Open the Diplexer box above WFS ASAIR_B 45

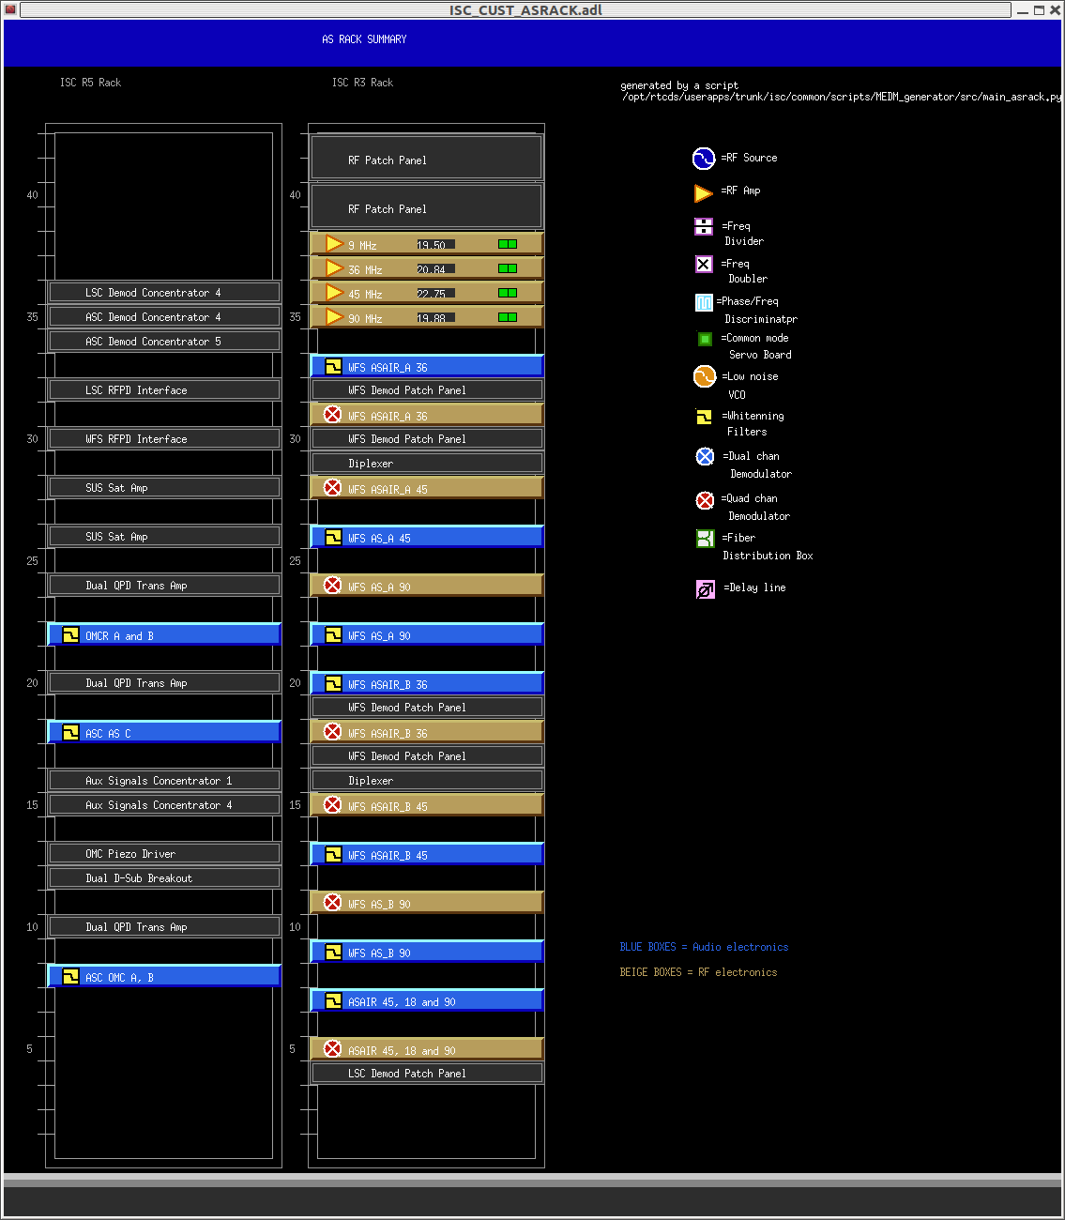(x=427, y=780)
